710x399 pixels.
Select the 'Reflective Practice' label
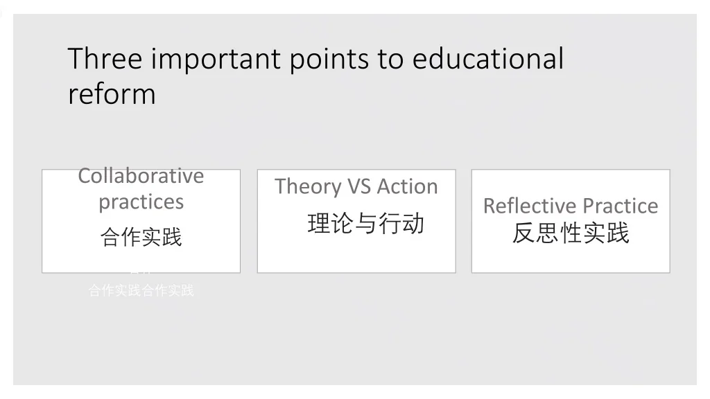[x=571, y=206]
